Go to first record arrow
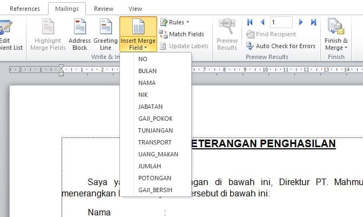 coord(250,22)
